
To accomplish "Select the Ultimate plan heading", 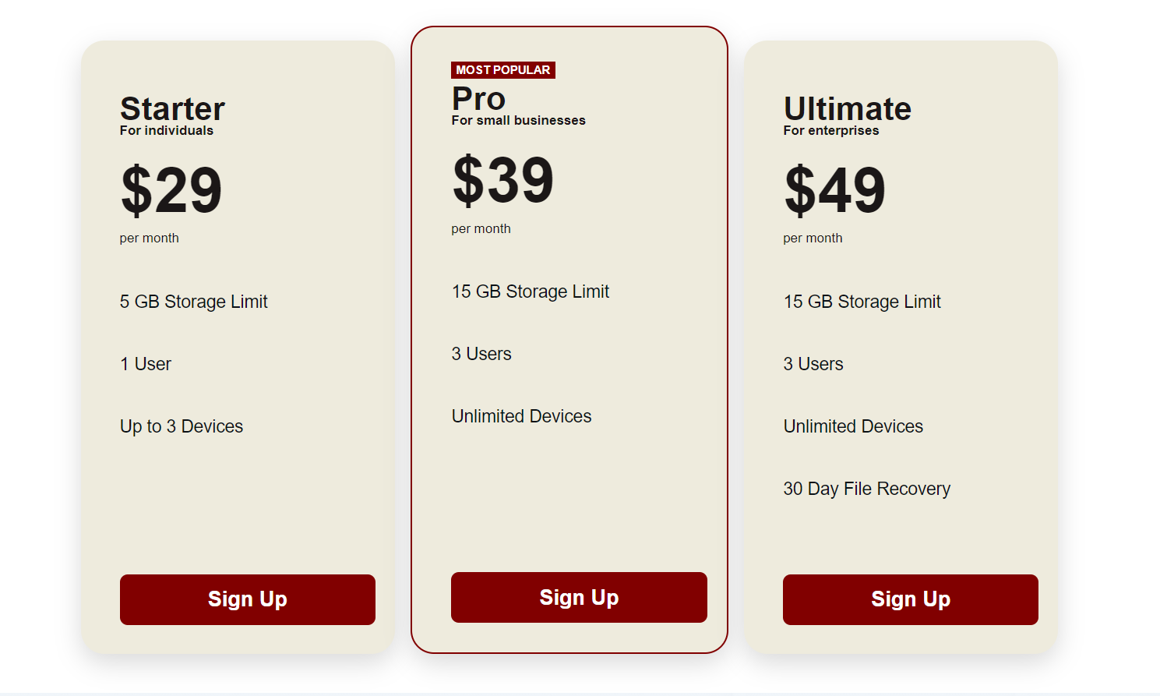I will coord(848,108).
